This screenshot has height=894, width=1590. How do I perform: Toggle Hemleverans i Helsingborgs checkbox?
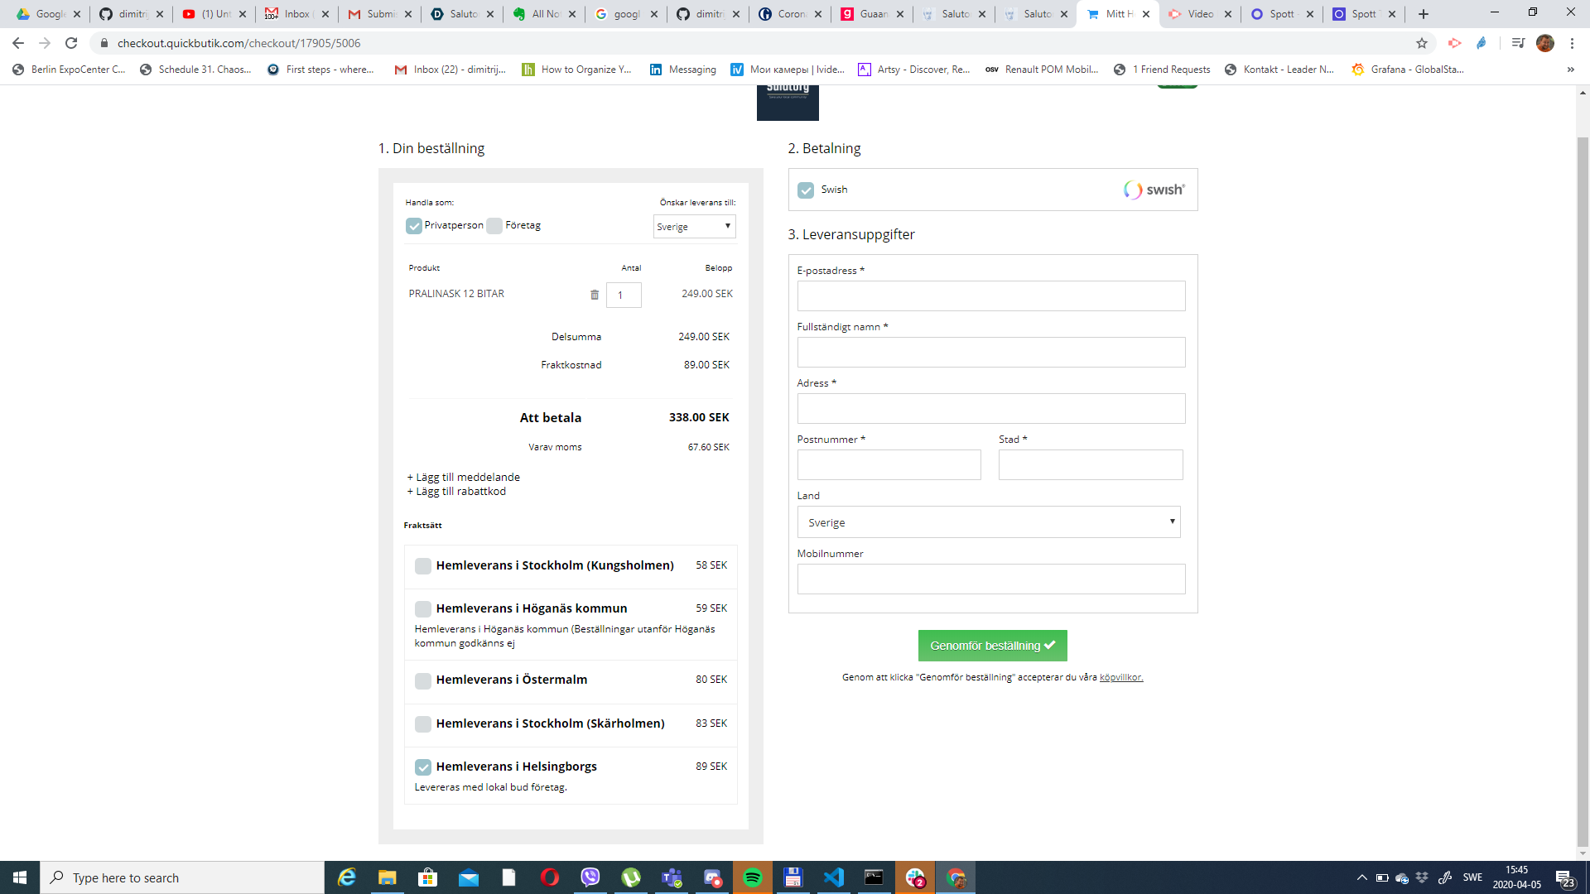(x=423, y=767)
